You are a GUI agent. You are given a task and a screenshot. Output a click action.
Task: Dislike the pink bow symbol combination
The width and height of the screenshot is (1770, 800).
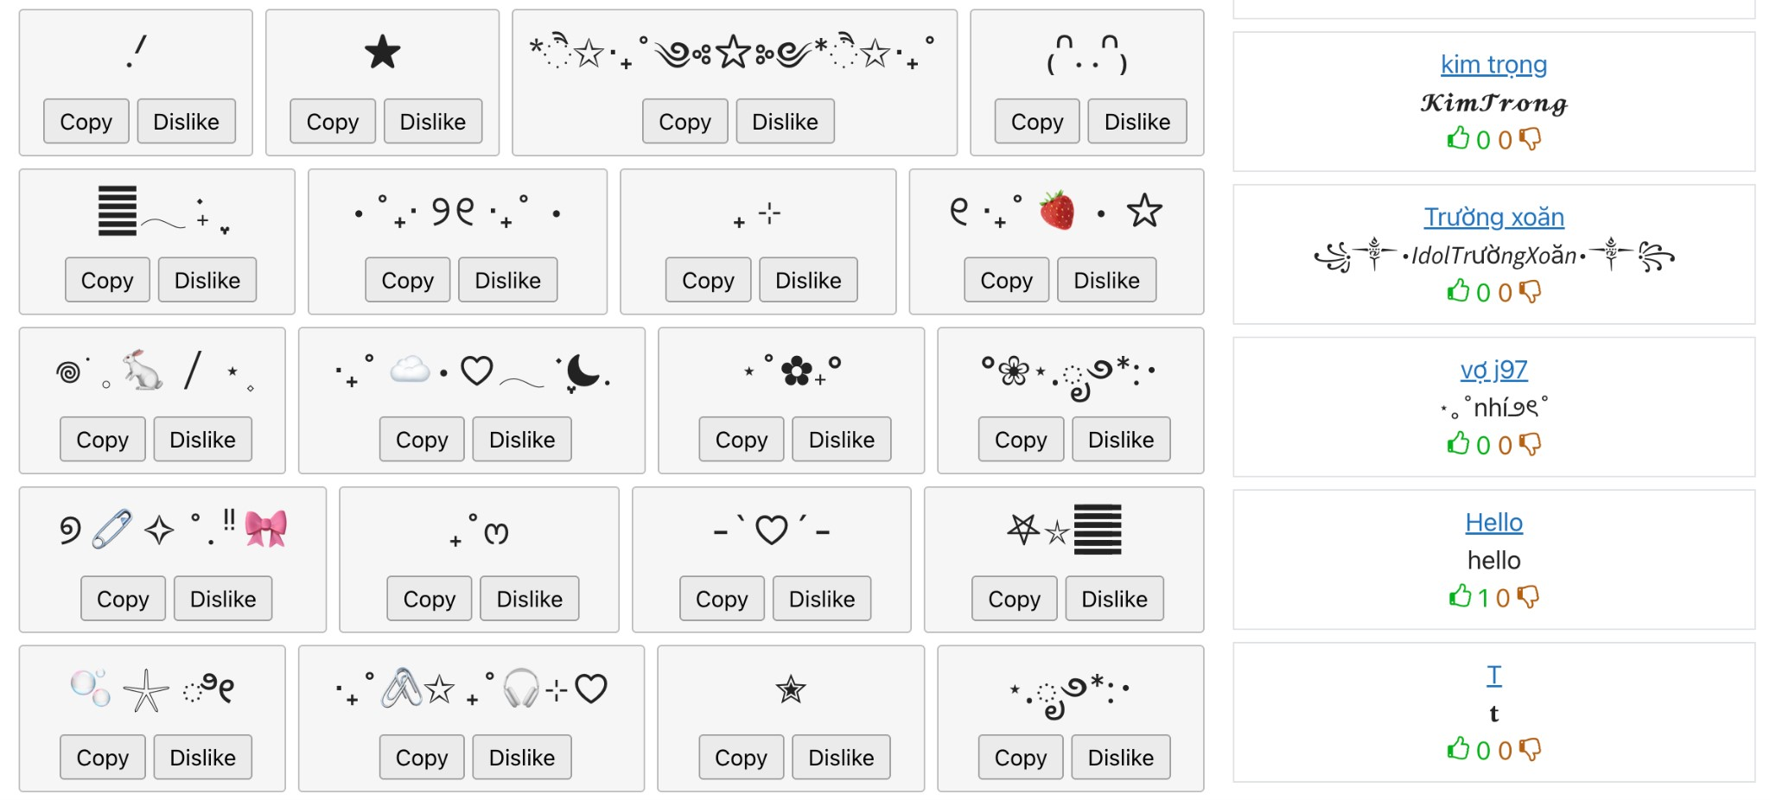tap(223, 599)
